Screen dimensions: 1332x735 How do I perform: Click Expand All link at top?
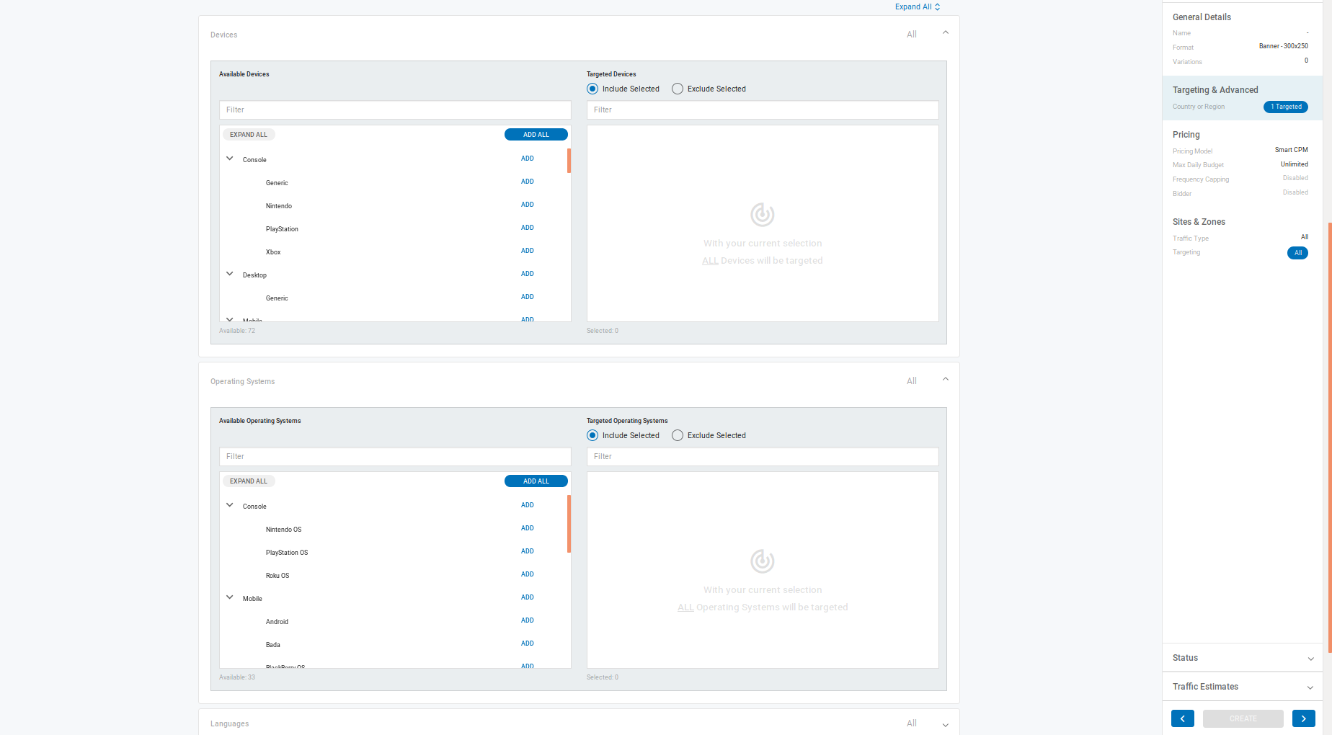click(917, 7)
